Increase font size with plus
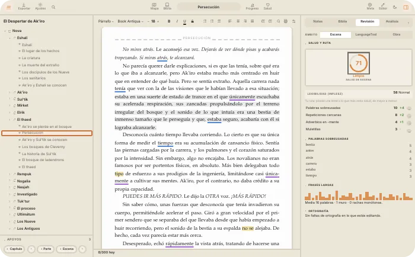 click(x=158, y=21)
